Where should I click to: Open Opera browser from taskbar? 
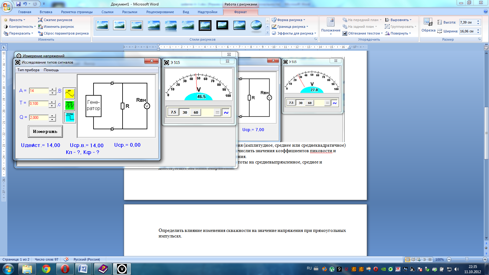click(65, 269)
